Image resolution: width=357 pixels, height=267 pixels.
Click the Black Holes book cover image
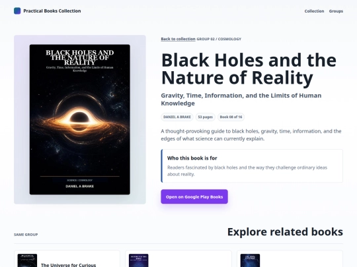(x=80, y=119)
